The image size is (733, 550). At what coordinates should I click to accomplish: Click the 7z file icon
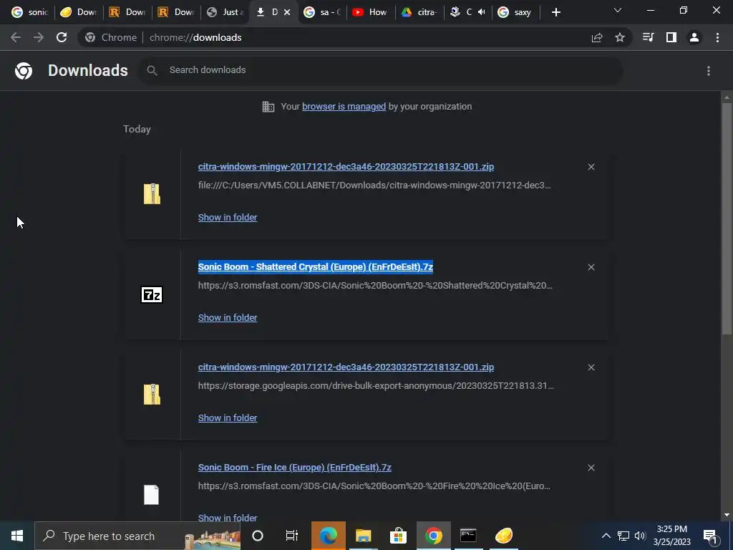coord(152,294)
